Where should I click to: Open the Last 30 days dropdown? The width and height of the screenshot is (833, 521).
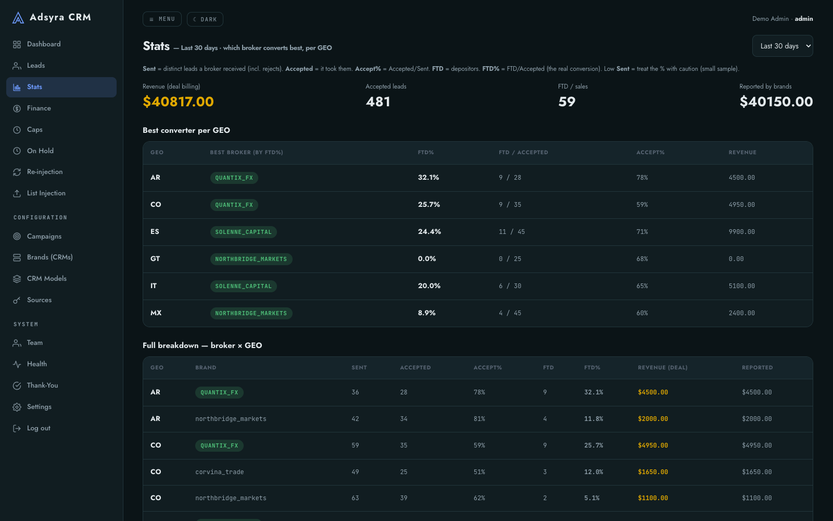tap(782, 46)
